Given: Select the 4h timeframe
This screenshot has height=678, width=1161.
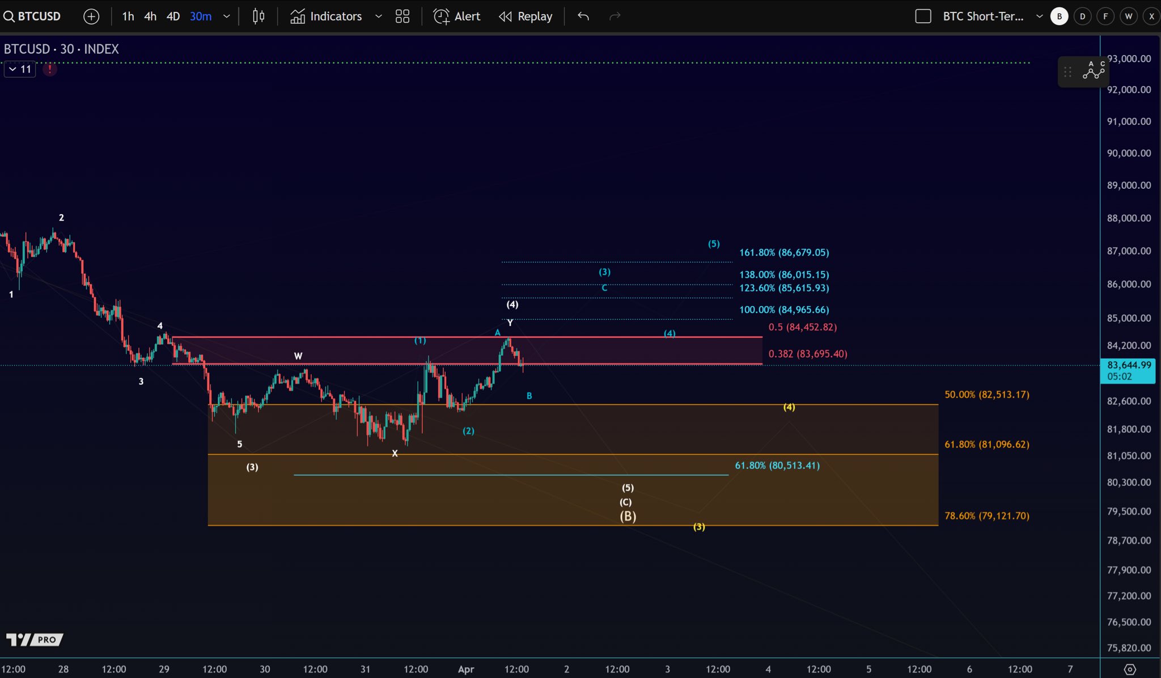Looking at the screenshot, I should (x=150, y=16).
